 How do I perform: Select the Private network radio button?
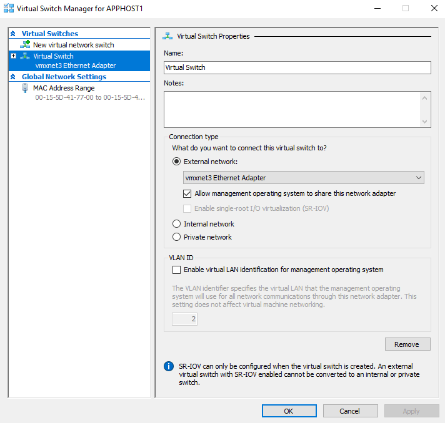coord(176,237)
